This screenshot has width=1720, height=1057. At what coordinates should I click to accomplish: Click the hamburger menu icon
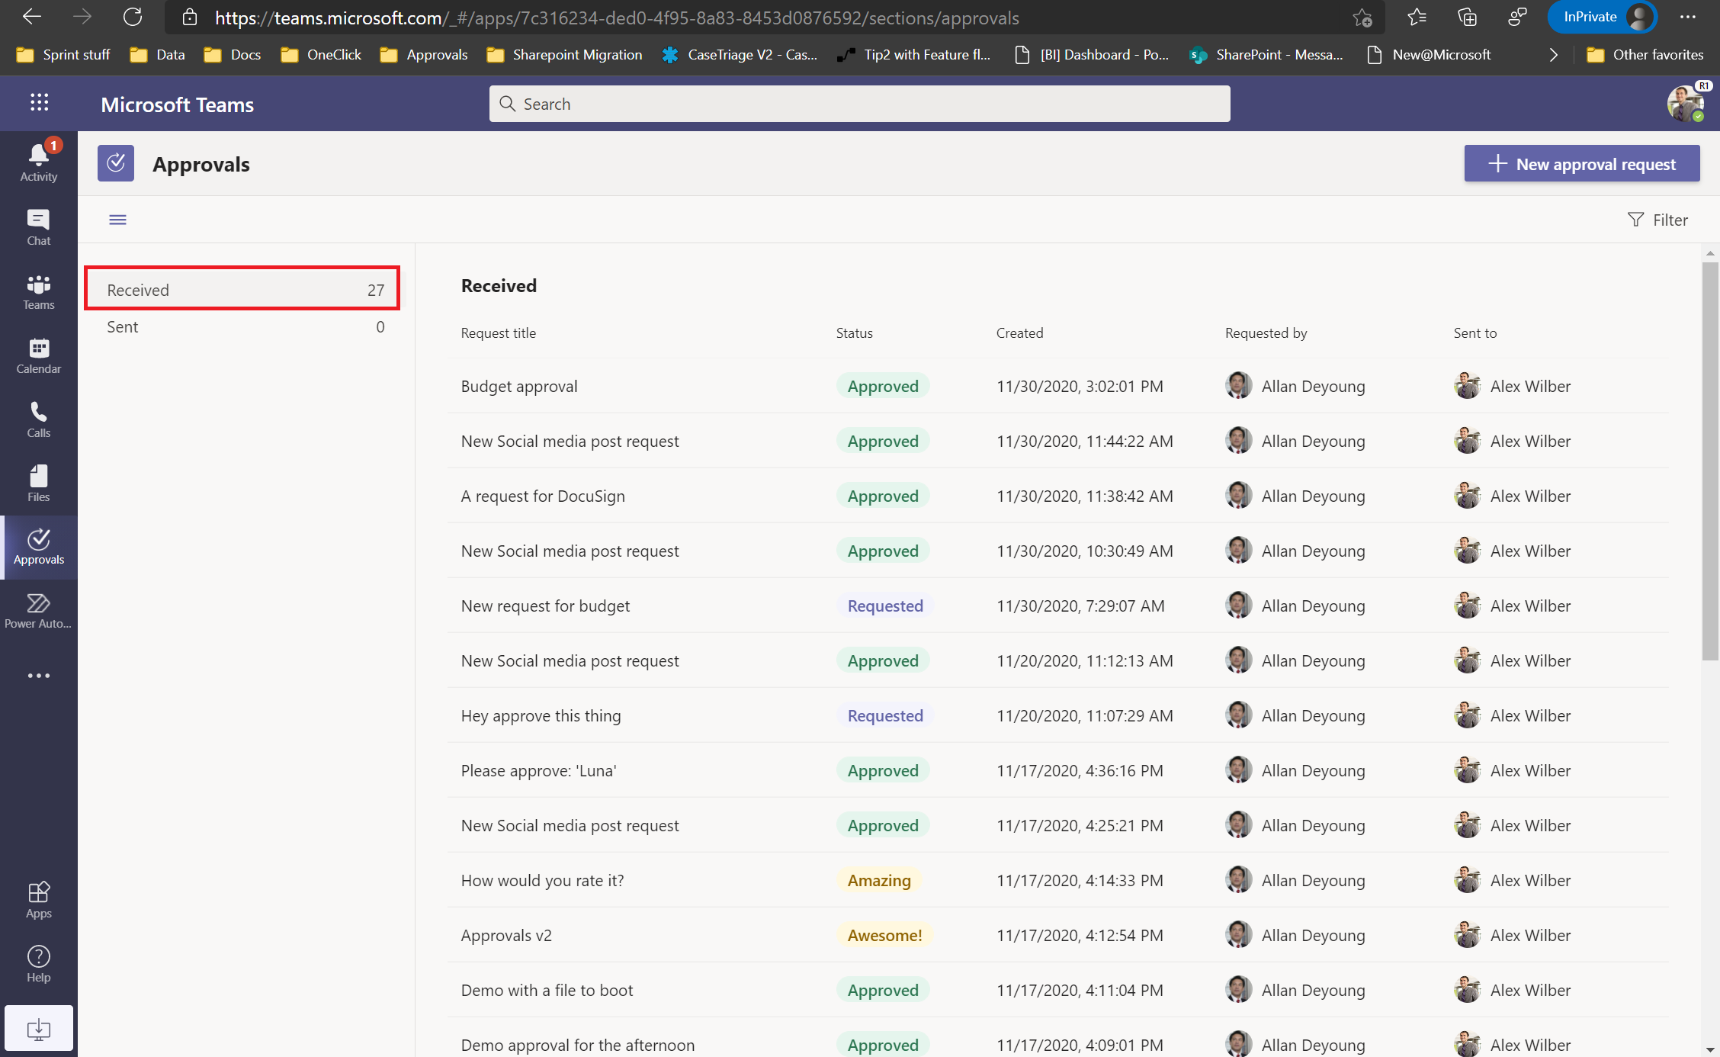[118, 220]
